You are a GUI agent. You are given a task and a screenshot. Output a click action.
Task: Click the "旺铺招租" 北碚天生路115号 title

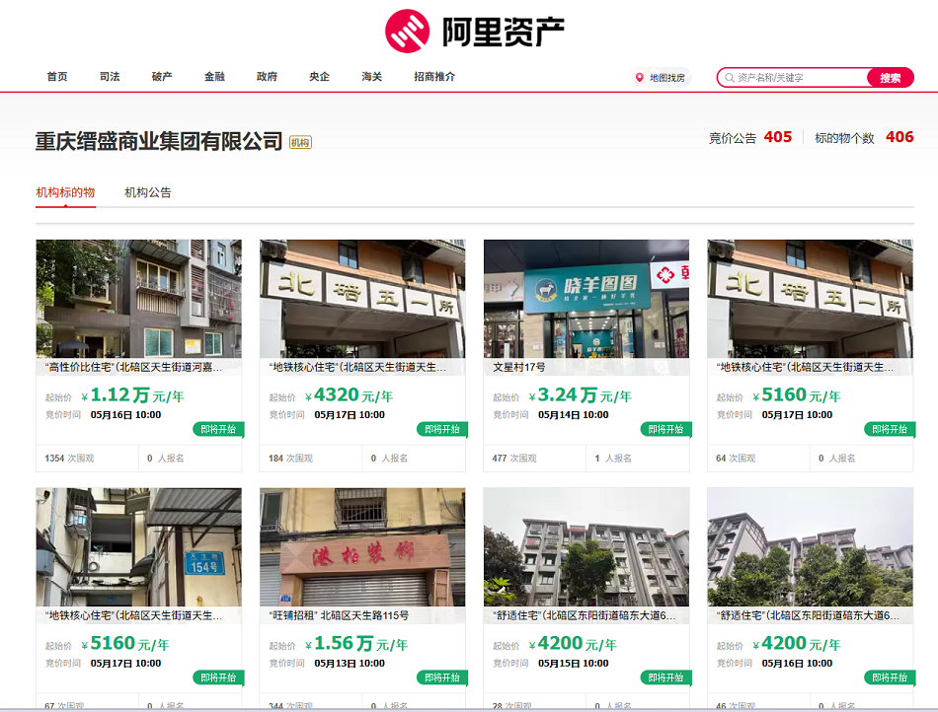tap(340, 615)
